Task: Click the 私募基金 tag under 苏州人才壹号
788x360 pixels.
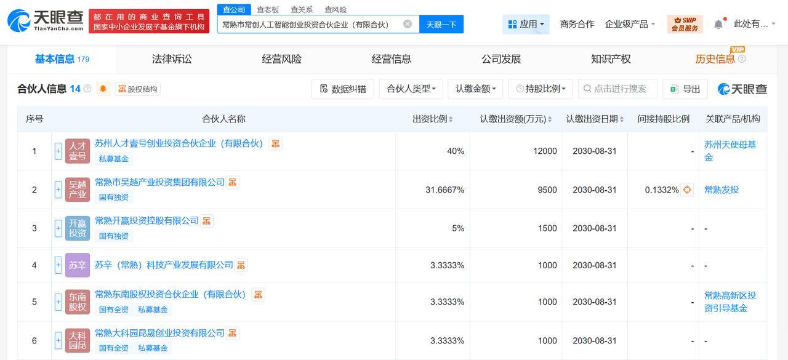Action: point(114,159)
